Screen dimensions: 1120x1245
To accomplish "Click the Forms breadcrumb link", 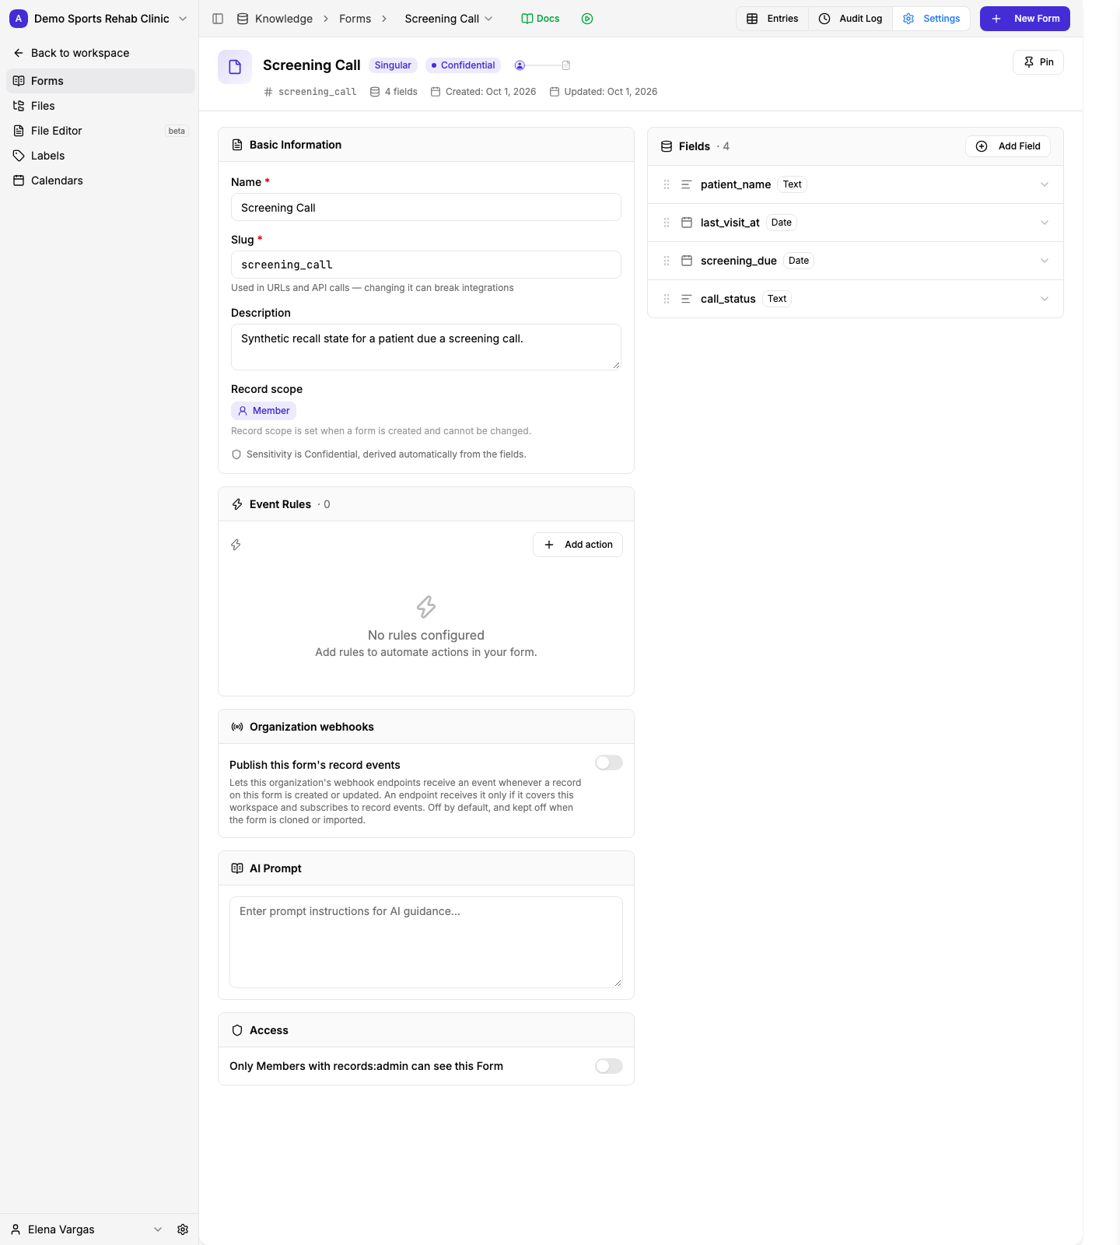I will coord(355,19).
